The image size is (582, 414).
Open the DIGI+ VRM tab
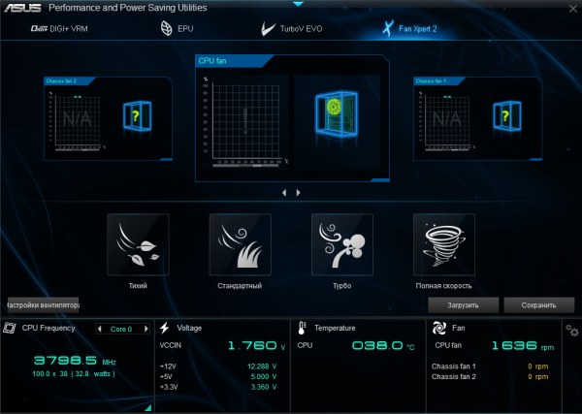(59, 28)
